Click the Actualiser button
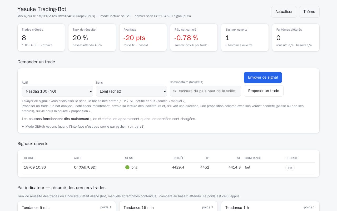The height and width of the screenshot is (211, 337). [284, 12]
